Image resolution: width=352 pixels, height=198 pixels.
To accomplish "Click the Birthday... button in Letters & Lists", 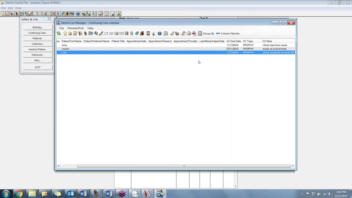I will (38, 27).
